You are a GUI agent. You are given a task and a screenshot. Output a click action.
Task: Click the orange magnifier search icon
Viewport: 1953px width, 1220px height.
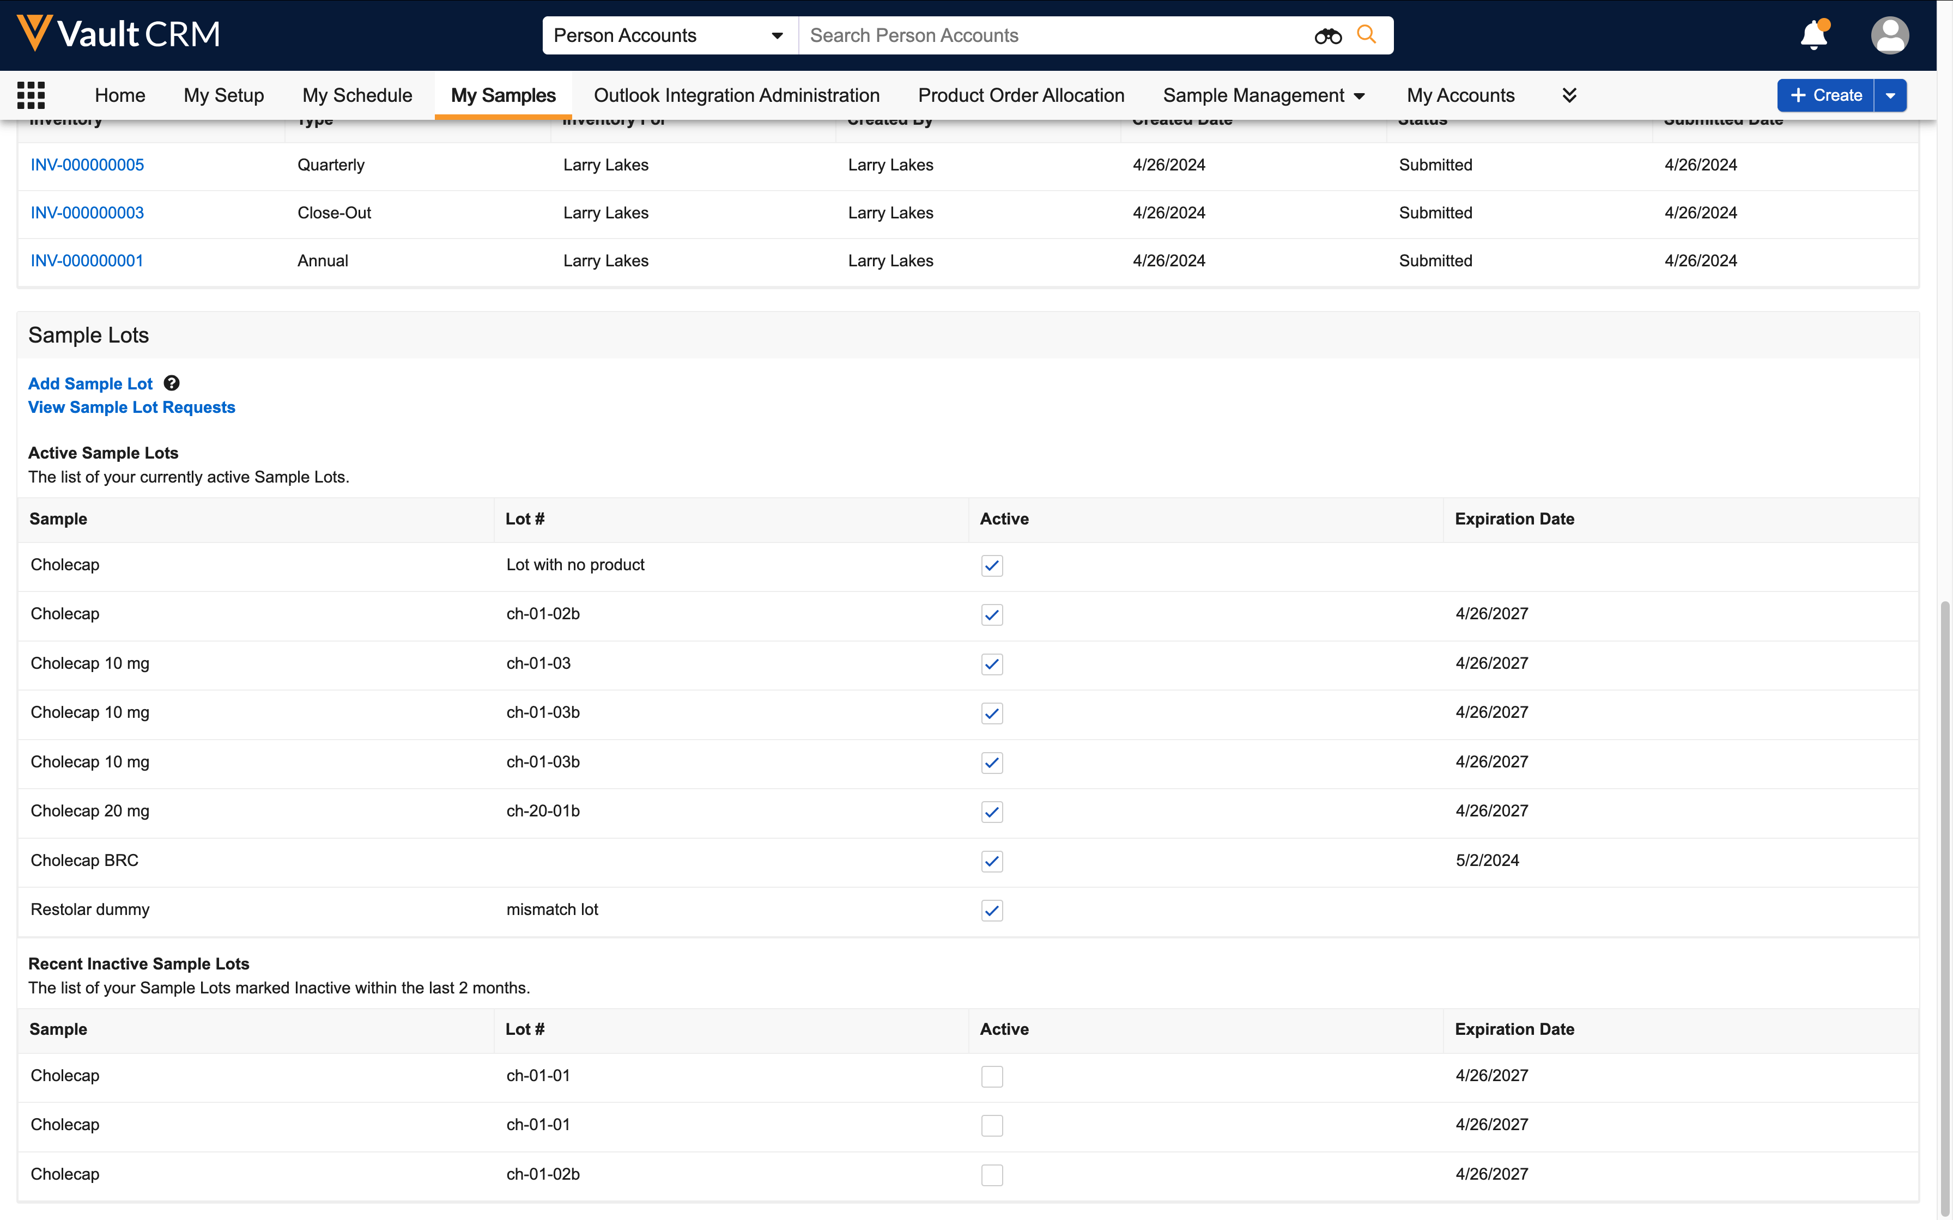click(1366, 35)
